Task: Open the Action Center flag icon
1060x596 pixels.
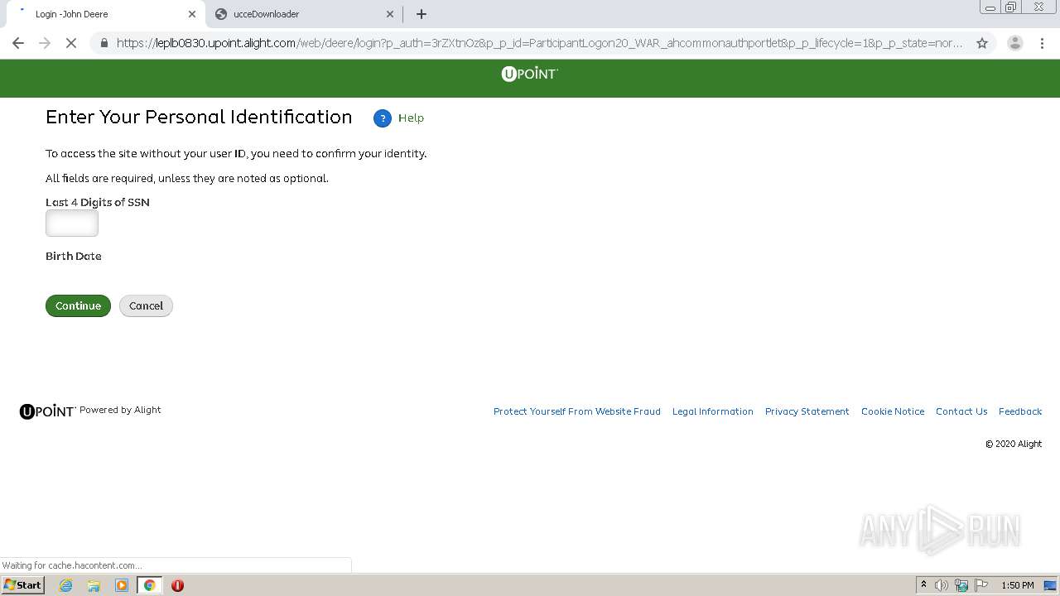Action: (x=981, y=585)
